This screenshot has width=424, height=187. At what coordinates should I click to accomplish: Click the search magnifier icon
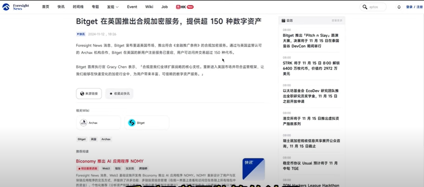(x=365, y=7)
